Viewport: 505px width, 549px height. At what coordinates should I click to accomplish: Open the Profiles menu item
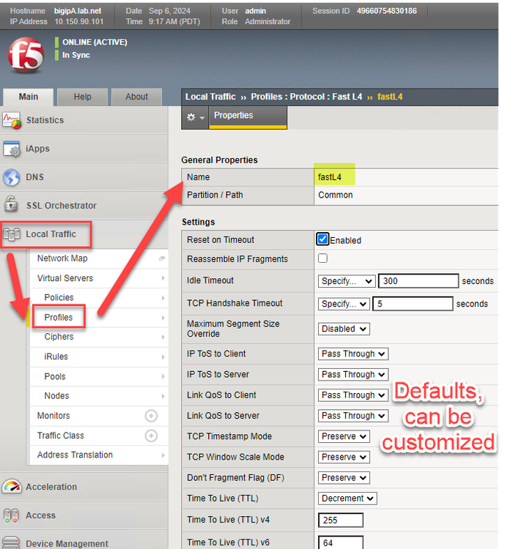(59, 318)
